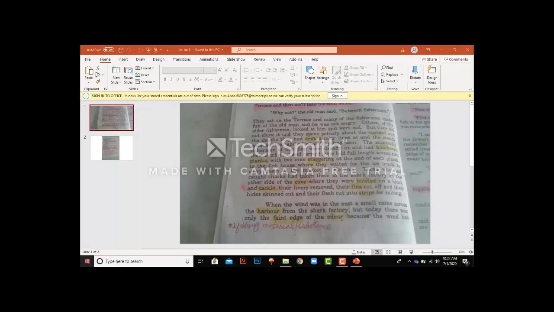Click Clear All Formatting icon
Image resolution: width=554 pixels, height=312 pixels.
(x=235, y=70)
